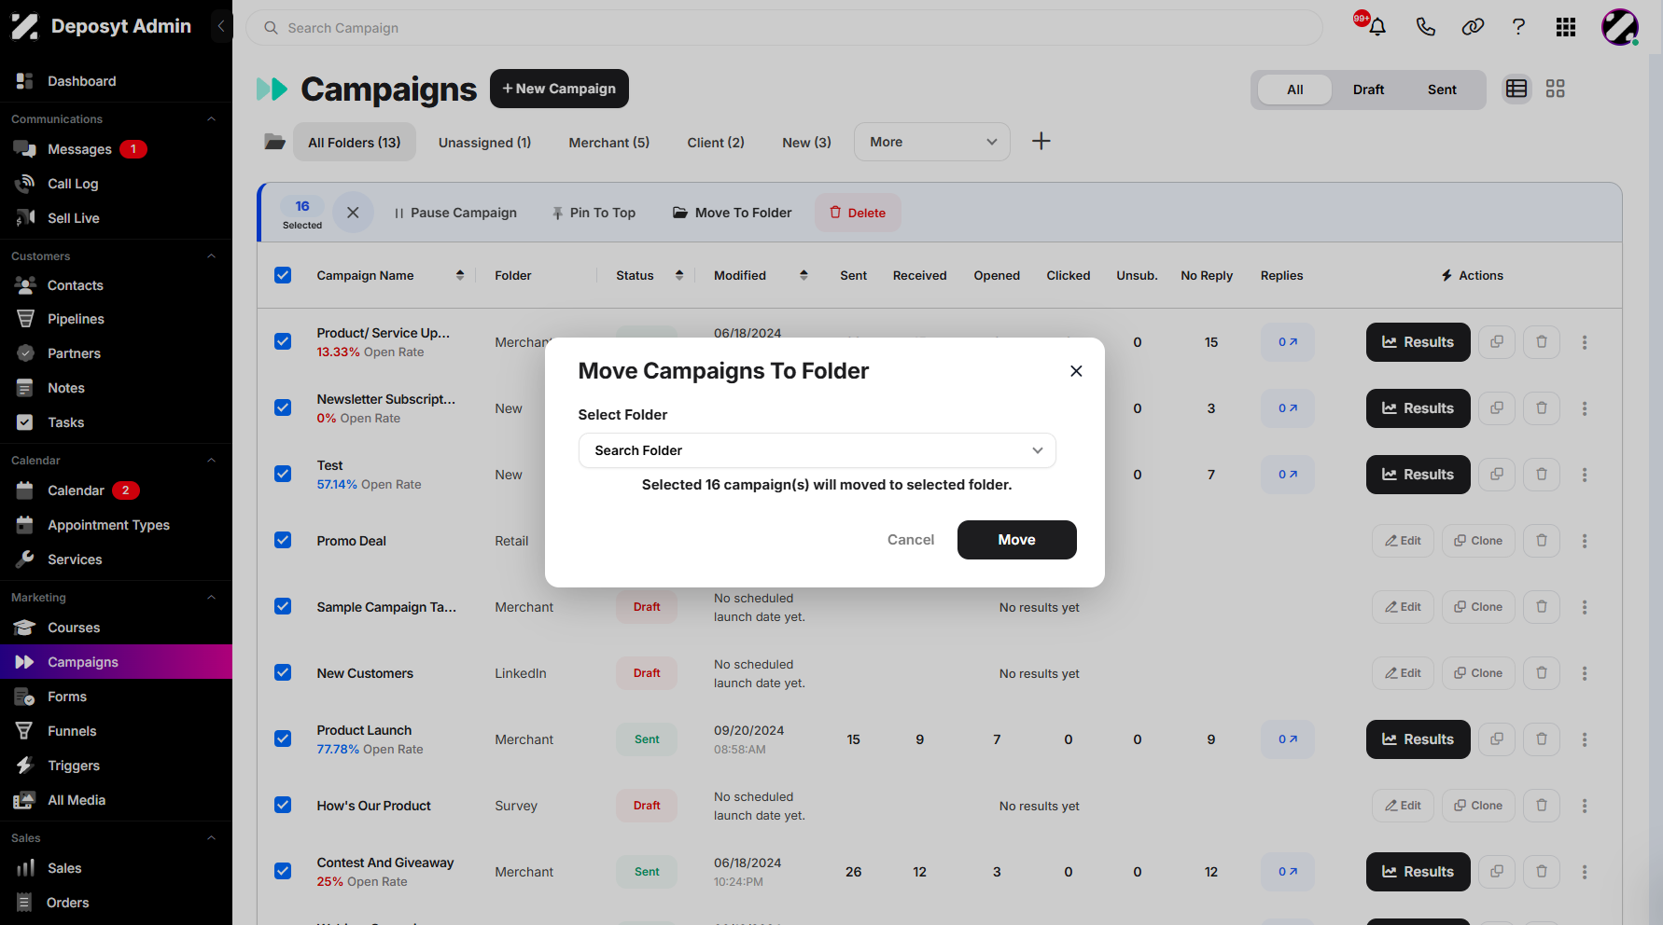The image size is (1663, 925).
Task: Collapse the Customers sidebar section
Action: 211,256
